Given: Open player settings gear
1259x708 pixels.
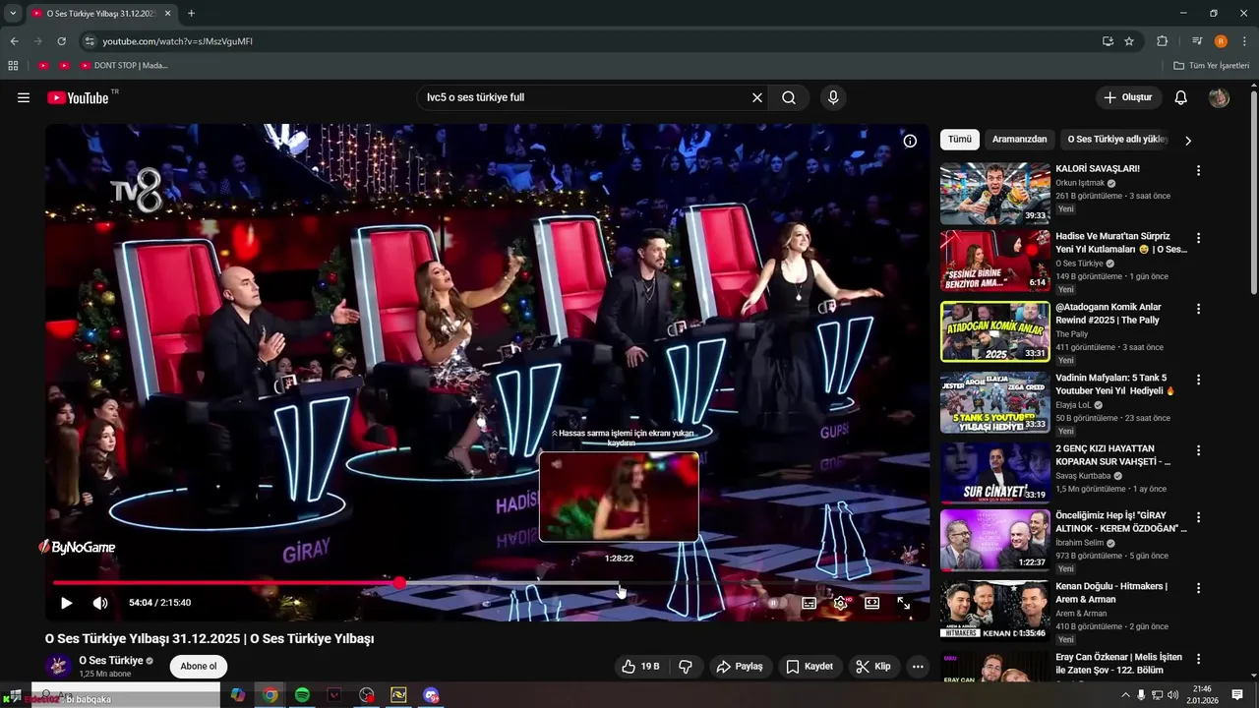Looking at the screenshot, I should point(840,603).
